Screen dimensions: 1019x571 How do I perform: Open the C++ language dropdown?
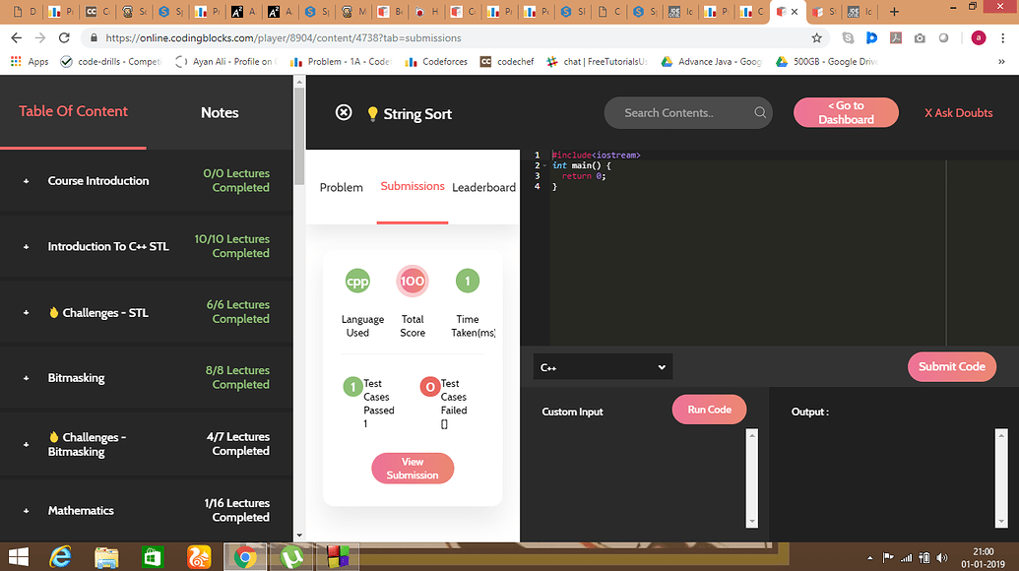pos(602,366)
